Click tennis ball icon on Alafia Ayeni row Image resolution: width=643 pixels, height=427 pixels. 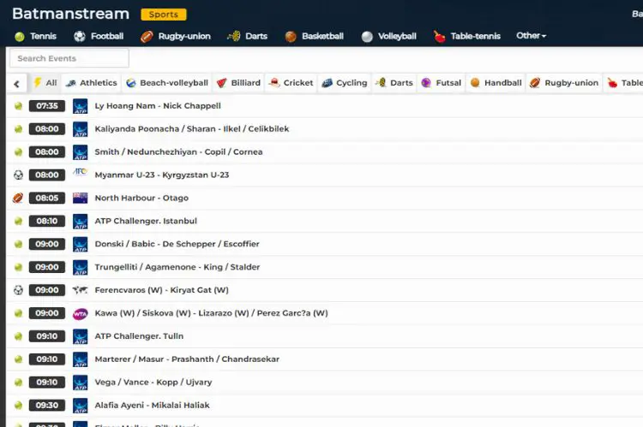[x=18, y=406]
